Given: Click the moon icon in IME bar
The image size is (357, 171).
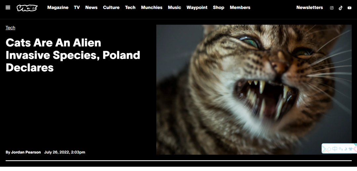Looking at the screenshot, I should click(x=346, y=149).
